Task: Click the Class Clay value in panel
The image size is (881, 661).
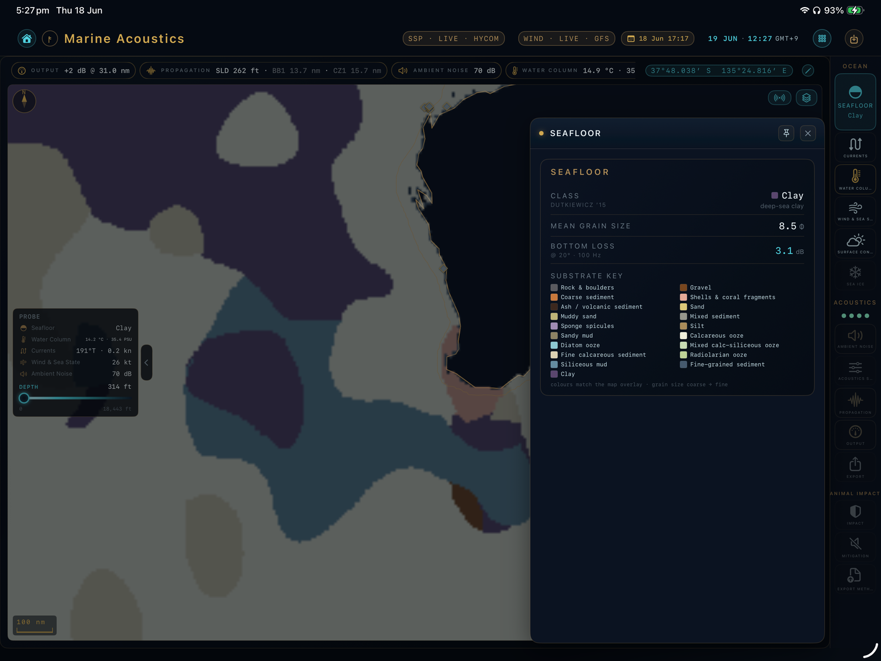Action: click(787, 196)
